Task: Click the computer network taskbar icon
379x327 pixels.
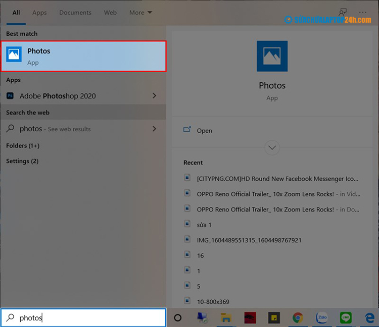Action: pyautogui.click(x=202, y=317)
